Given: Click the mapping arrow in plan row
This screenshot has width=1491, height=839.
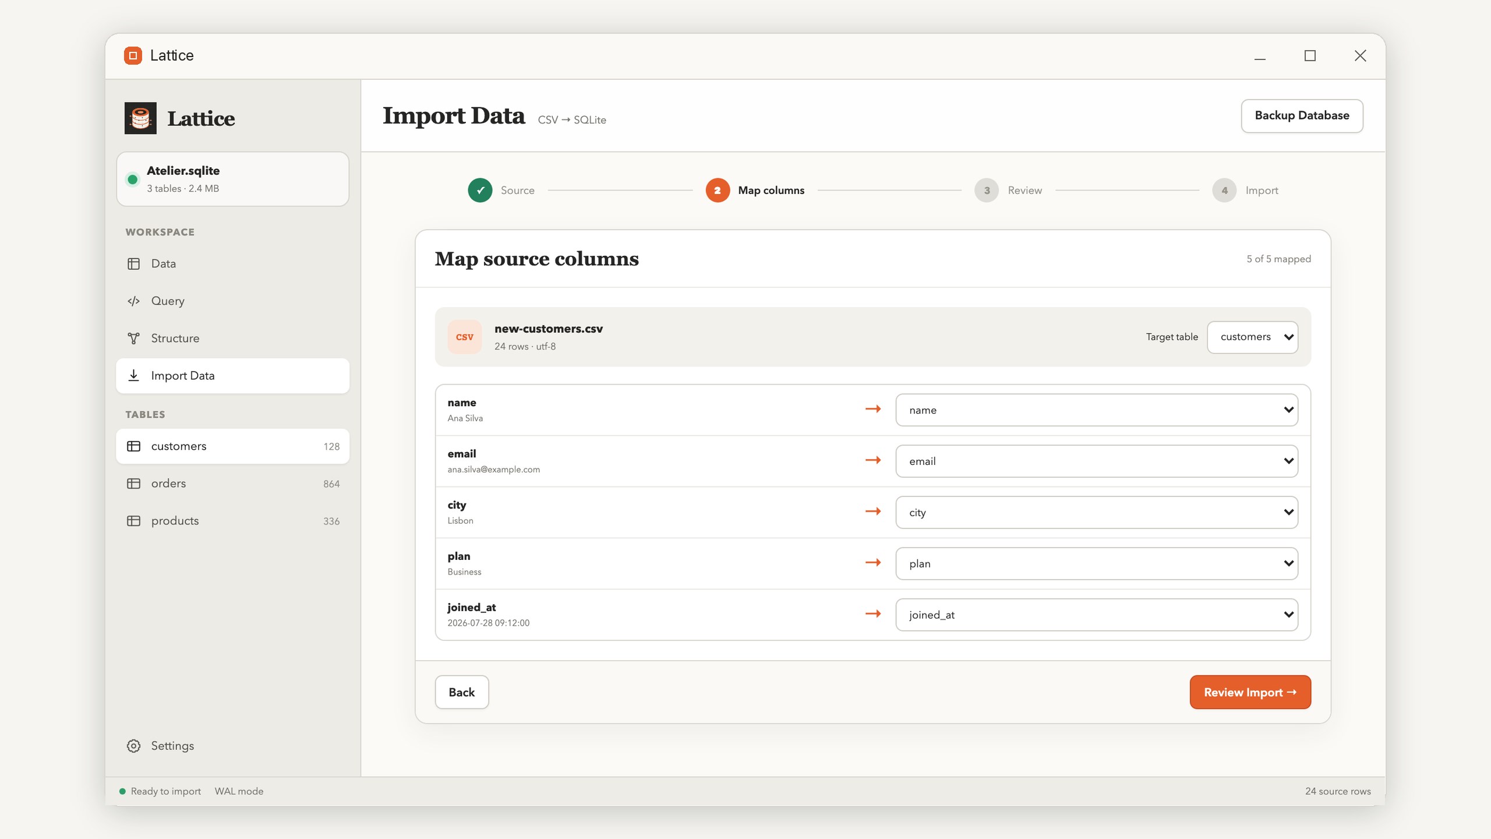Looking at the screenshot, I should [873, 563].
